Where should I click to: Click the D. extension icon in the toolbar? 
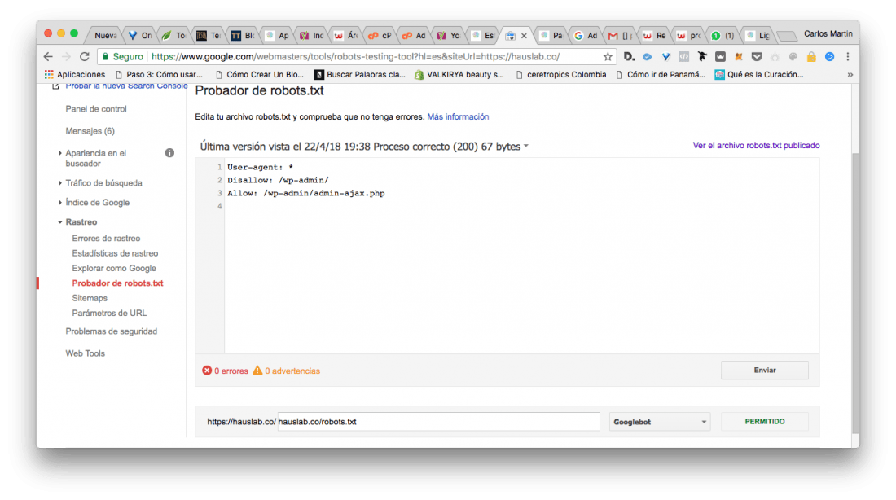[x=629, y=56]
